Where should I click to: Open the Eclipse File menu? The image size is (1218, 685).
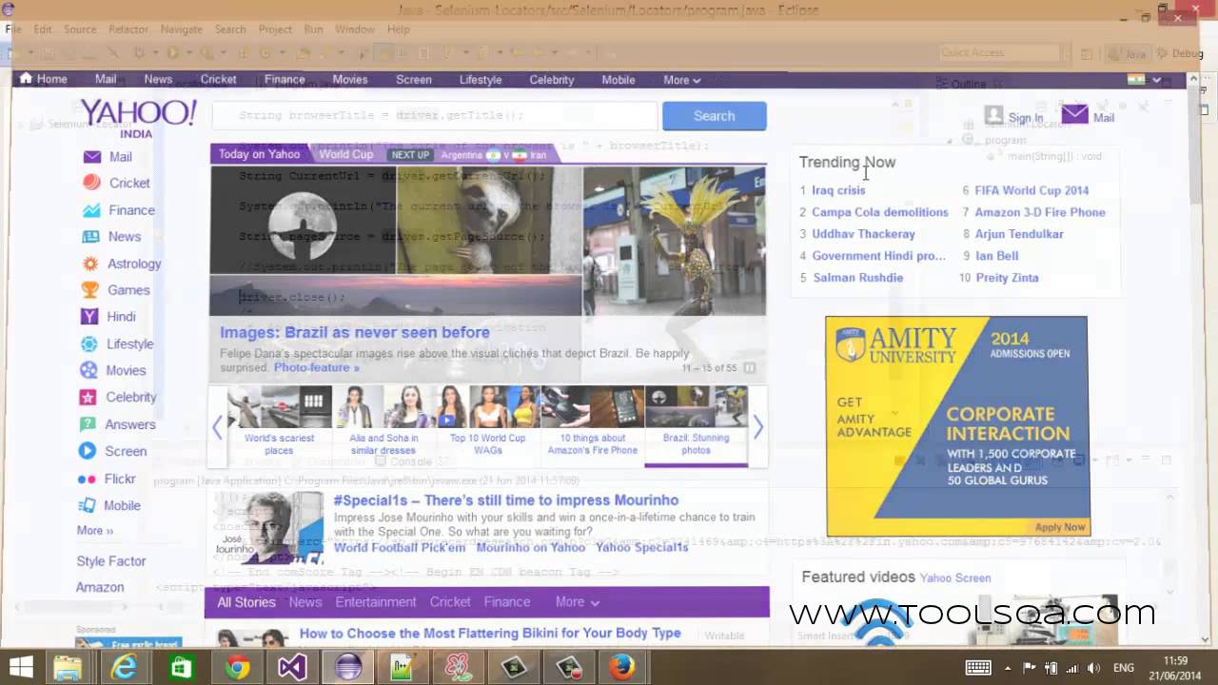(x=14, y=29)
